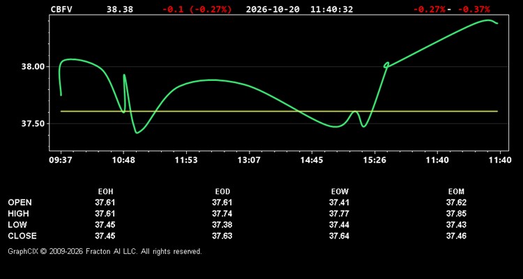Select the 09:37 time axis label
Viewport: 523px width, 279px height.
point(61,160)
